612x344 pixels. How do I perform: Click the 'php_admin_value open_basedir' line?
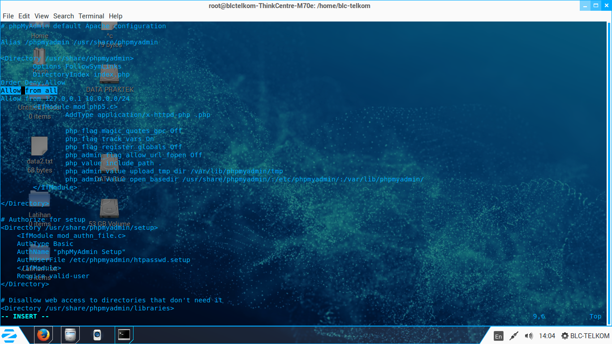(x=245, y=179)
